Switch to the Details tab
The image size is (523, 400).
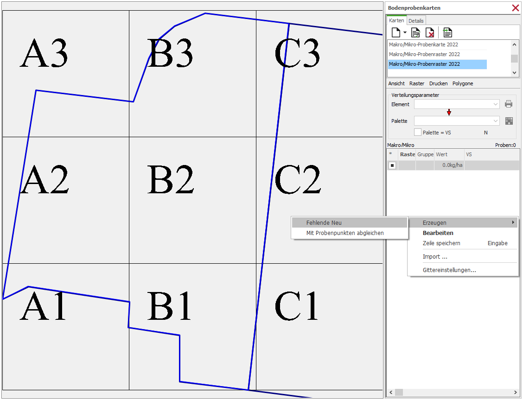(x=416, y=21)
